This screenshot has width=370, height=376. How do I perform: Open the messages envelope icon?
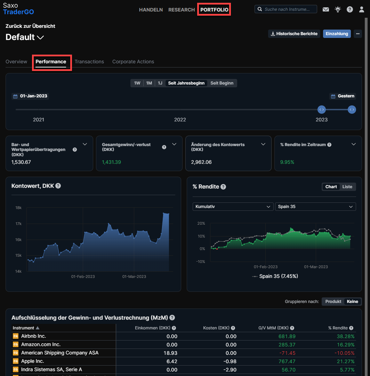click(x=325, y=9)
